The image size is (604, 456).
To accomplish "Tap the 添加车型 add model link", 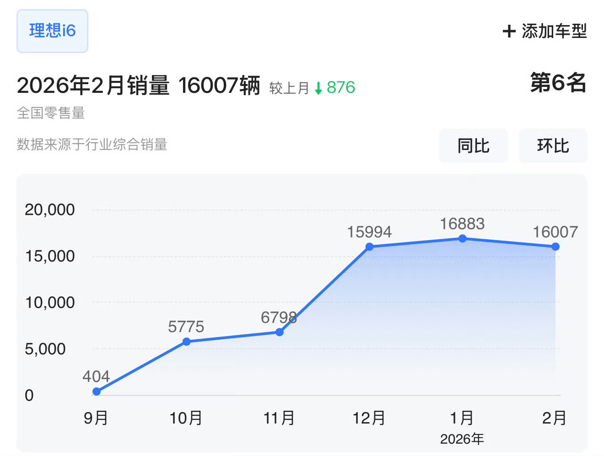I will [545, 31].
